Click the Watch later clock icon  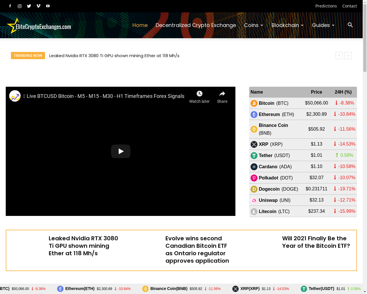pyautogui.click(x=199, y=94)
